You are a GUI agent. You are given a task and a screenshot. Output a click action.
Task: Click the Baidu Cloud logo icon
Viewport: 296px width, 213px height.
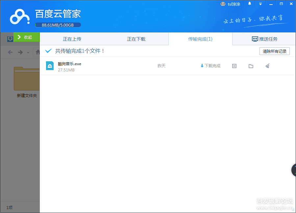coord(20,17)
